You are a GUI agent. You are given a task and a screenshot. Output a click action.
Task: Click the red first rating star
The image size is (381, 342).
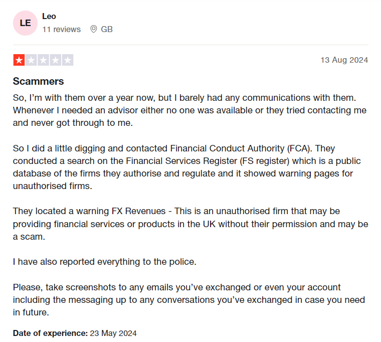coord(19,60)
